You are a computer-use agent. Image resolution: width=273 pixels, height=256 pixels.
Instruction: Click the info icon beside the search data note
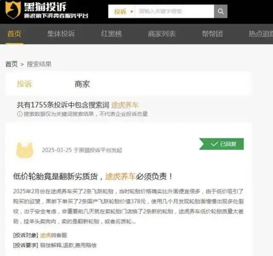20,114
